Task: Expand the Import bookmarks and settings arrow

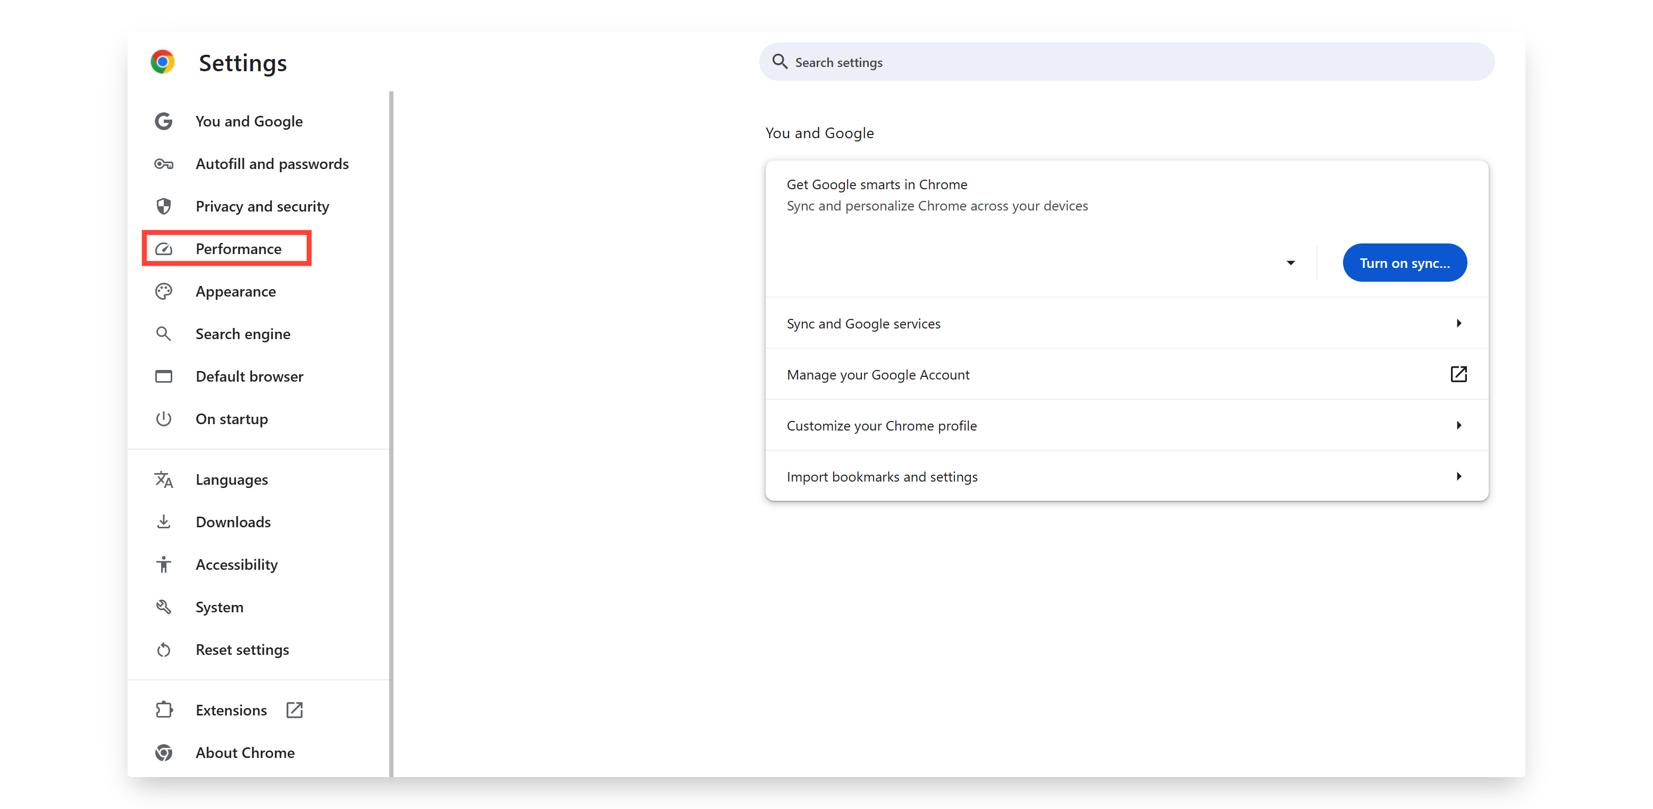Action: point(1458,477)
